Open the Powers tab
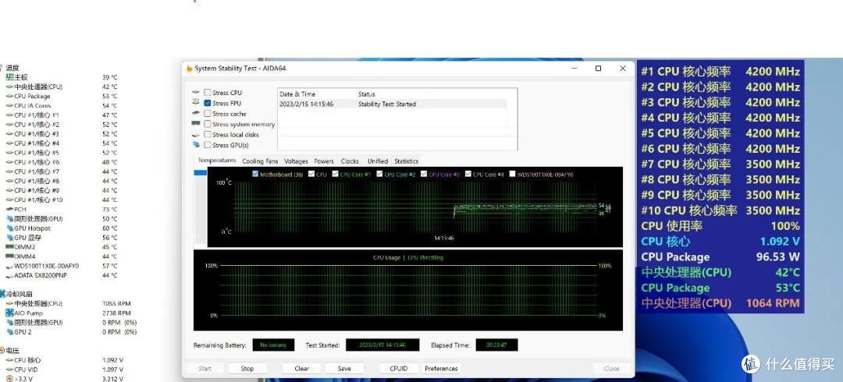The width and height of the screenshot is (843, 382). [324, 161]
